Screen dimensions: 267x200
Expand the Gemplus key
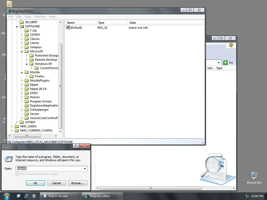pyautogui.click(x=22, y=47)
